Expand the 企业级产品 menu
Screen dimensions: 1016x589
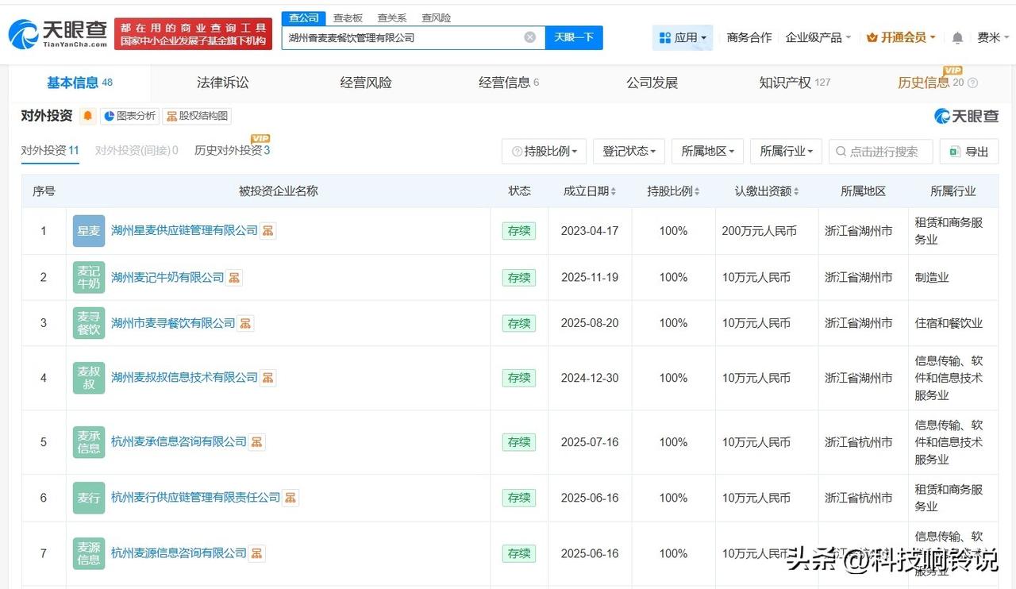(818, 37)
